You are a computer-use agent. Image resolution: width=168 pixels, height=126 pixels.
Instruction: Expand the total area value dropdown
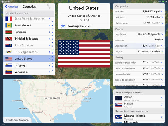click(162, 12)
